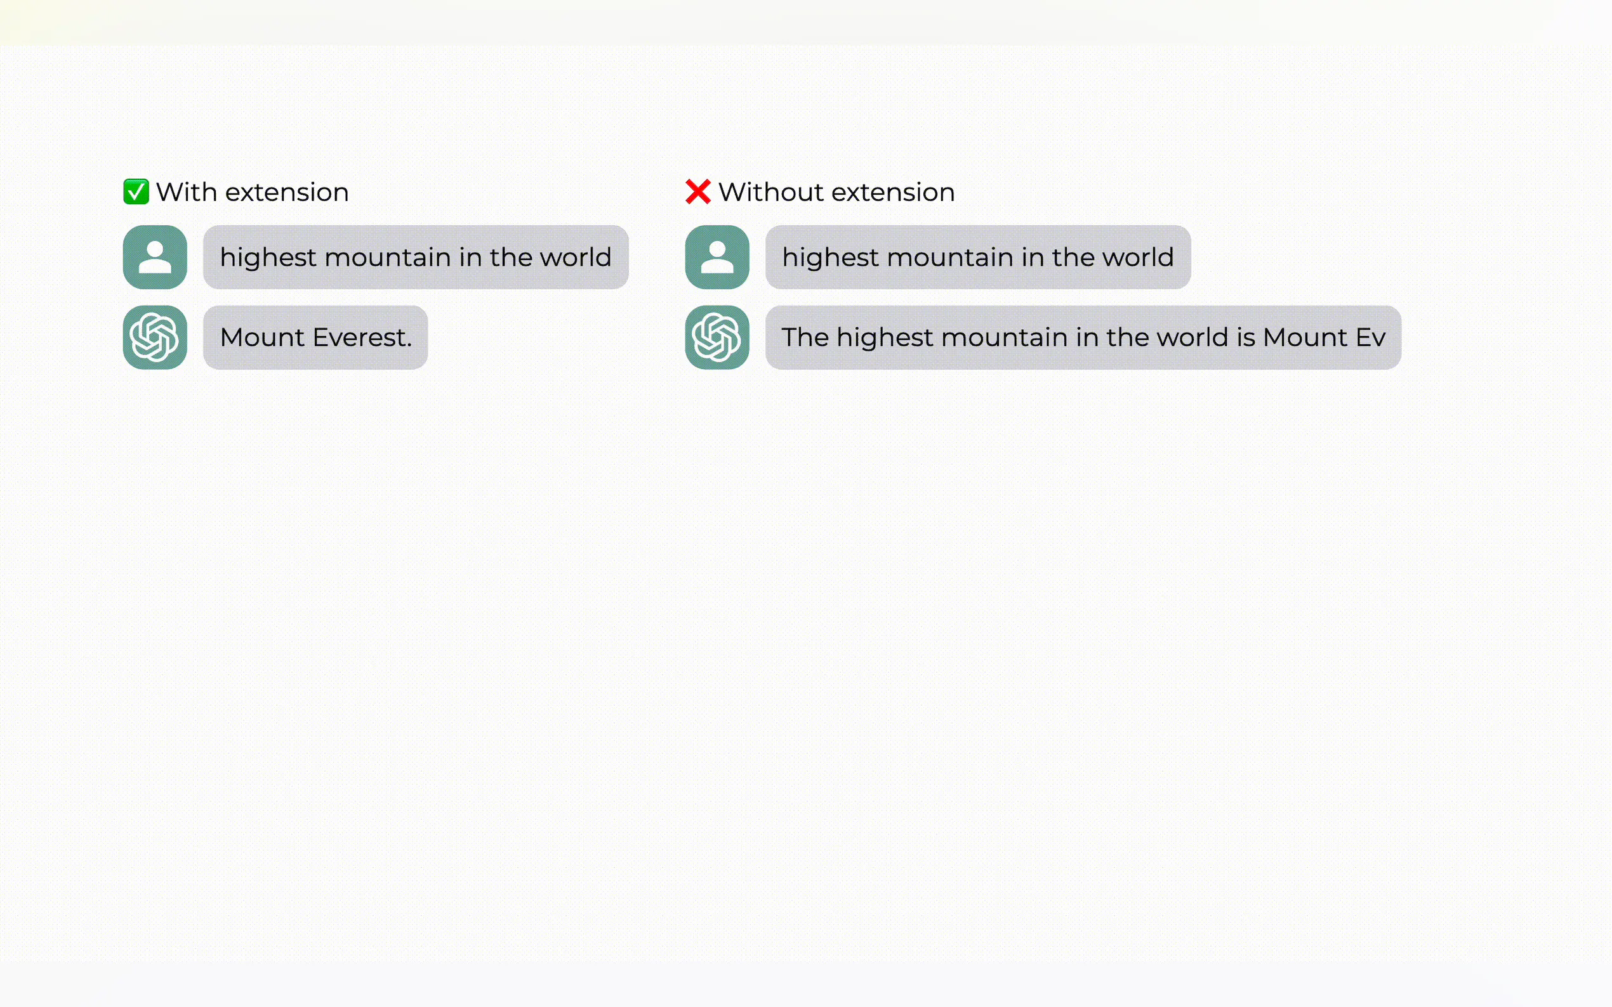Viewport: 1612px width, 1007px height.
Task: Click the red X beside Without extension
Action: click(697, 192)
